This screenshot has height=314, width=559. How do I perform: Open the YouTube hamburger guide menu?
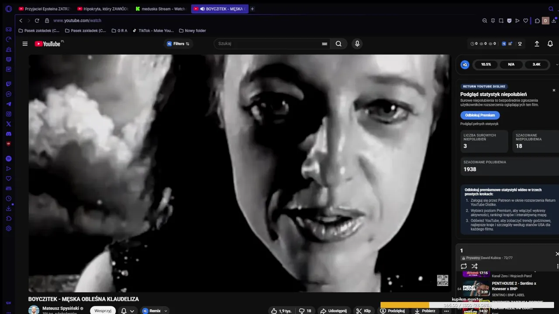pyautogui.click(x=25, y=44)
